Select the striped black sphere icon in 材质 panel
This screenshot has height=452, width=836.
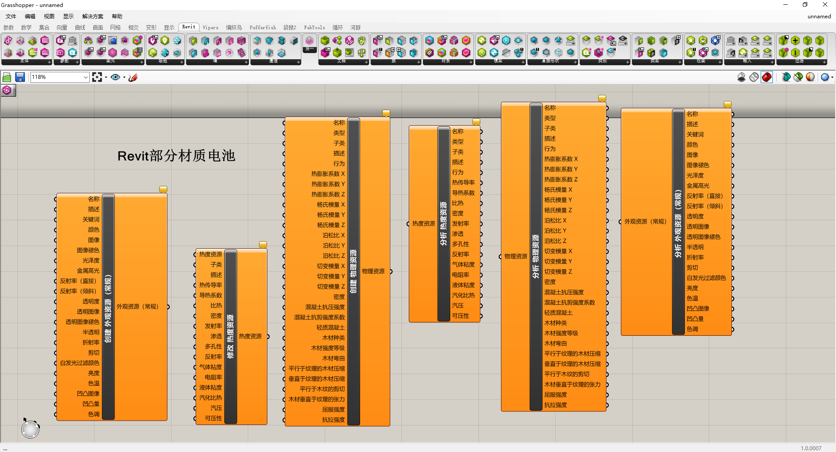[x=430, y=53]
